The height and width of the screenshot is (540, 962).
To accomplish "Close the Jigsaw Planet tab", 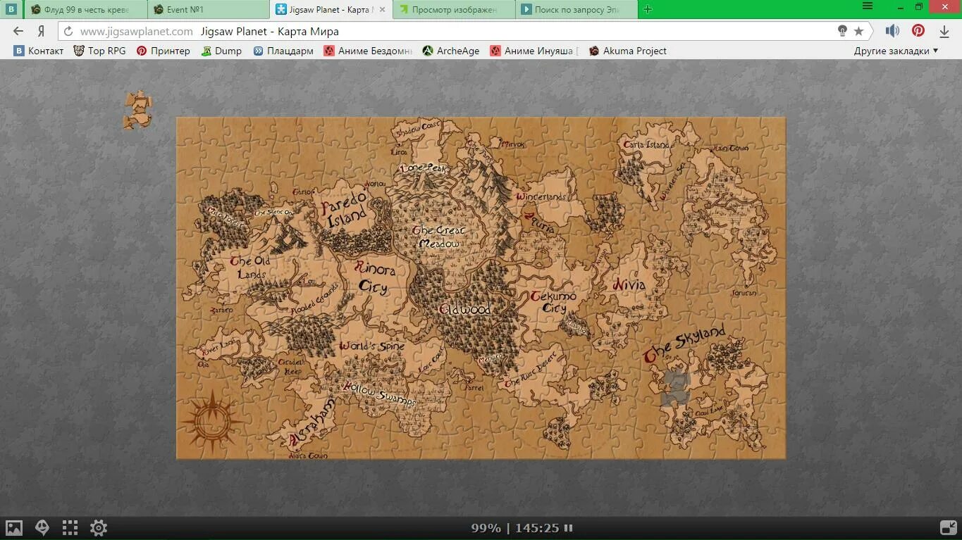I will coord(383,10).
